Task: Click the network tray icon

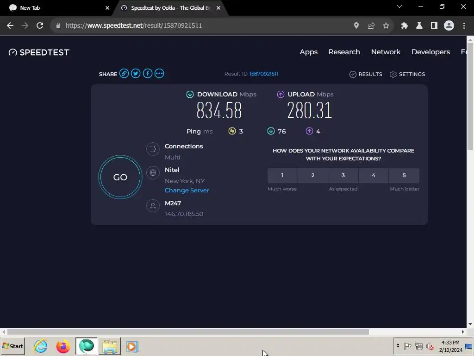Action: click(x=418, y=346)
